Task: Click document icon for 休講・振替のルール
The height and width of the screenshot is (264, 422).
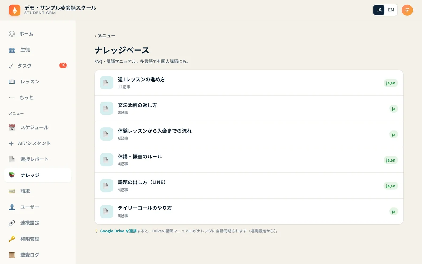Action: [x=107, y=160]
